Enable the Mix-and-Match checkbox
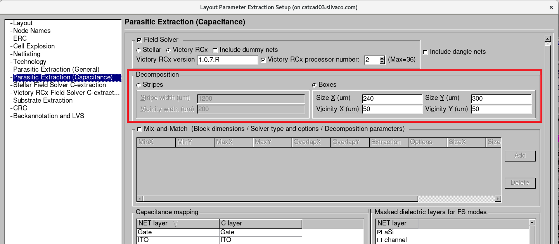Screen dimensions: 559x244 (x=139, y=129)
